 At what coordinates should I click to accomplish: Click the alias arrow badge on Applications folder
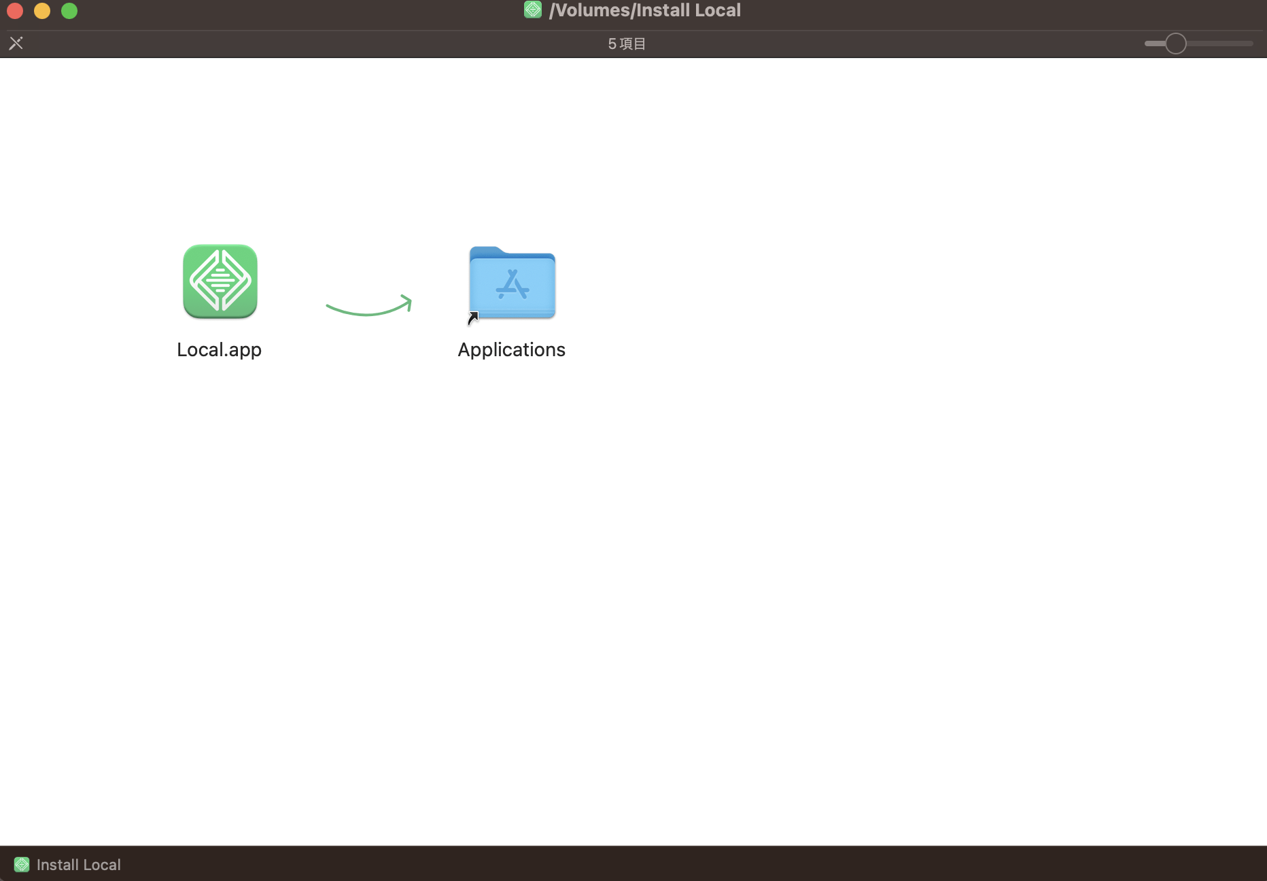coord(473,318)
